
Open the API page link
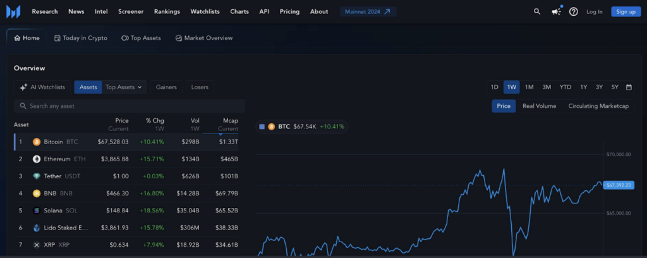tap(264, 11)
